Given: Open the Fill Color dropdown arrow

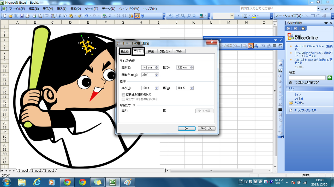Looking at the screenshot, I should pos(258,16).
